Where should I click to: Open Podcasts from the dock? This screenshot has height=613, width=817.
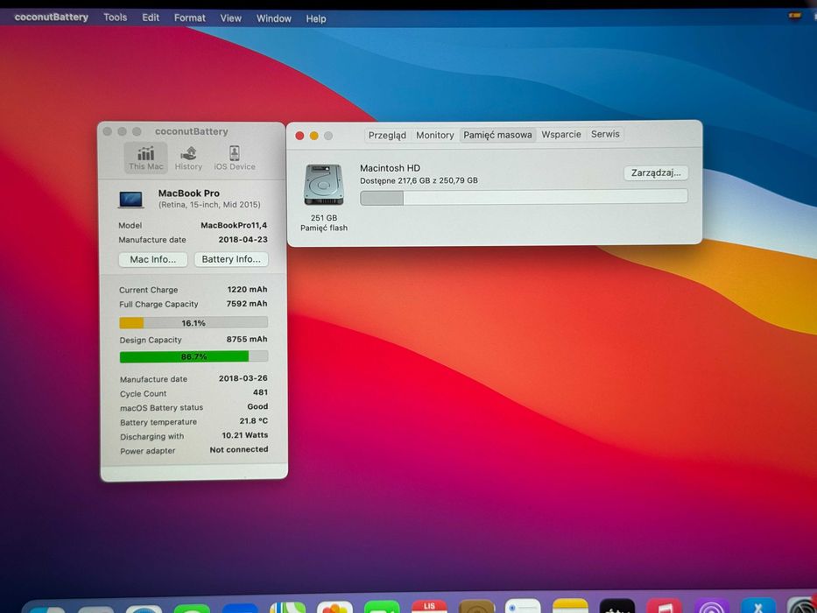(x=712, y=606)
